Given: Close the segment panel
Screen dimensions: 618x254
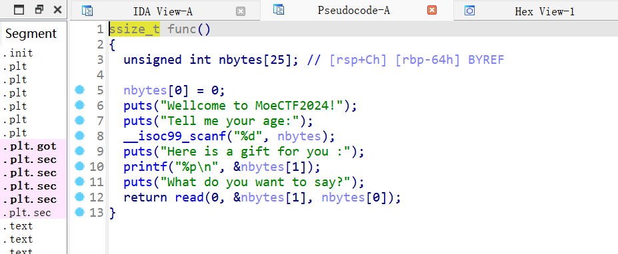Looking at the screenshot, I should [x=57, y=9].
